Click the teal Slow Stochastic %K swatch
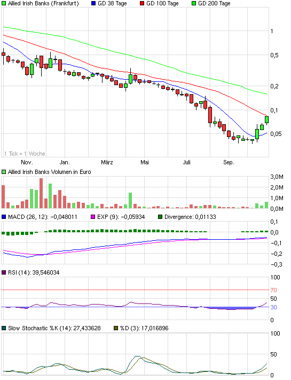The image size is (291, 380). (x=4, y=328)
